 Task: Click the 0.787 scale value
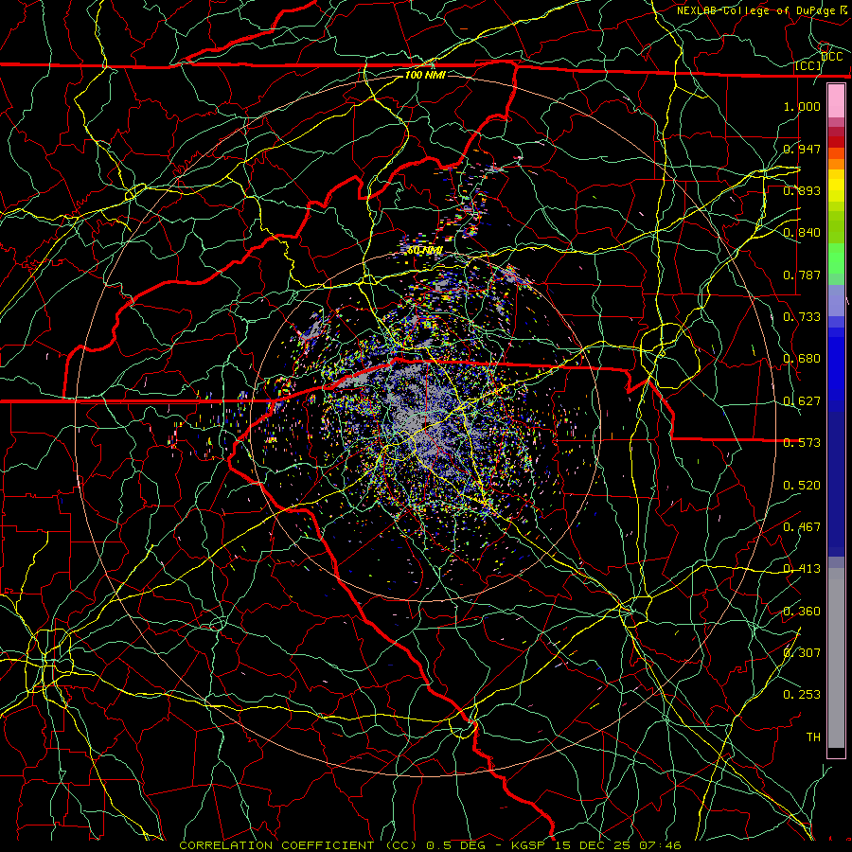[802, 275]
